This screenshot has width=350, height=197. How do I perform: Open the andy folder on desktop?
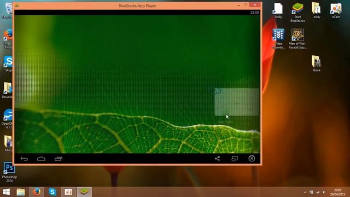[317, 10]
